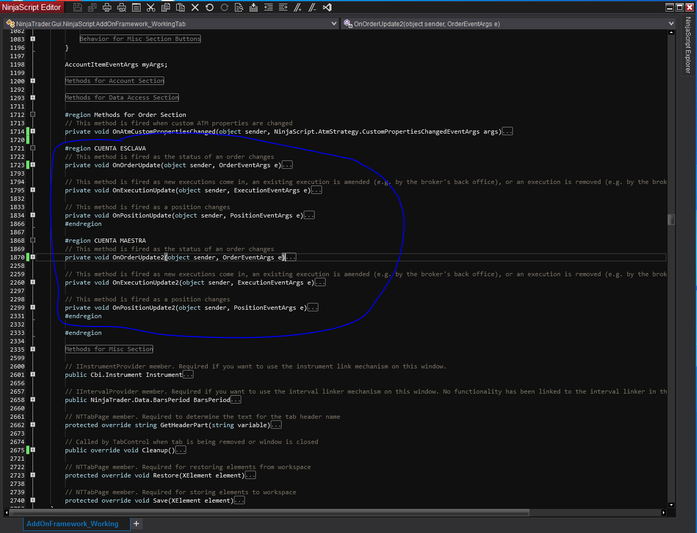Open the member dropdown showing OnOrderUpdate2
The height and width of the screenshot is (533, 697).
[x=509, y=24]
